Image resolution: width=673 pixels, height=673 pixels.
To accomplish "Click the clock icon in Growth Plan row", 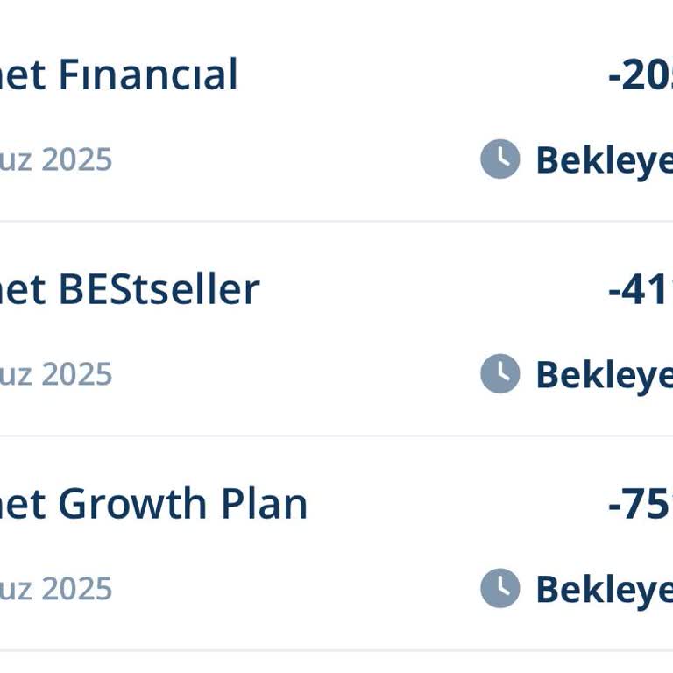I will click(x=499, y=589).
